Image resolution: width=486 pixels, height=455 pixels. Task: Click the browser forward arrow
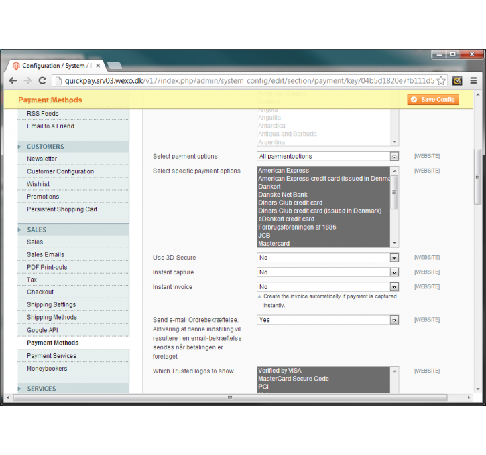tap(27, 81)
